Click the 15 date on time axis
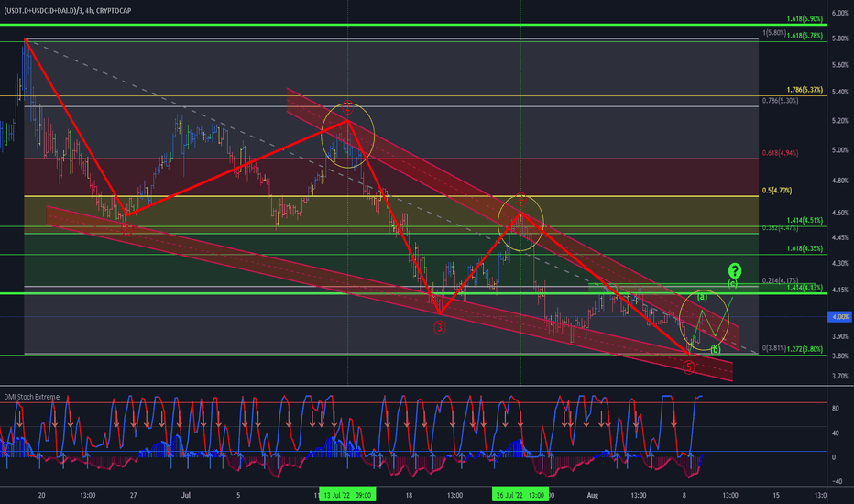The width and height of the screenshot is (854, 504). pyautogui.click(x=776, y=495)
